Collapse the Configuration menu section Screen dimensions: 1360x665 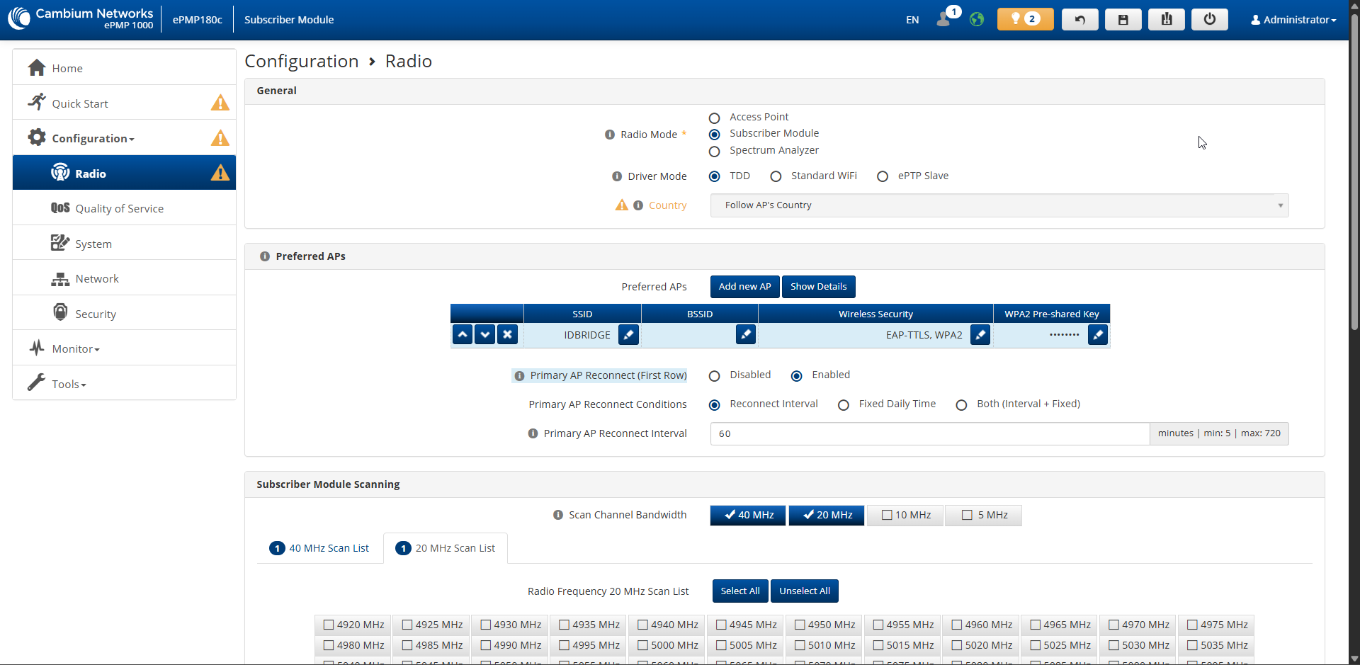click(92, 138)
